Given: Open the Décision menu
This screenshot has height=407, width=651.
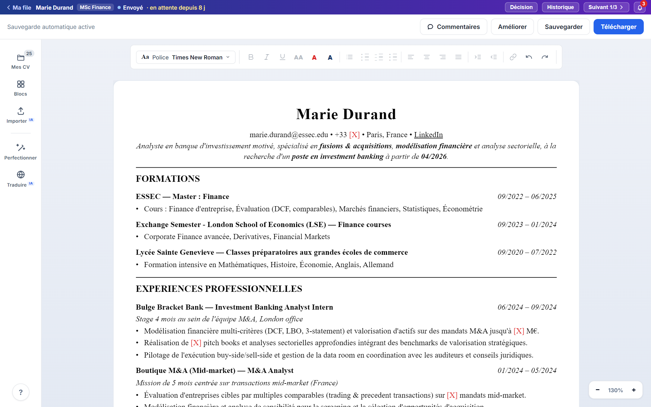Looking at the screenshot, I should coord(521,7).
